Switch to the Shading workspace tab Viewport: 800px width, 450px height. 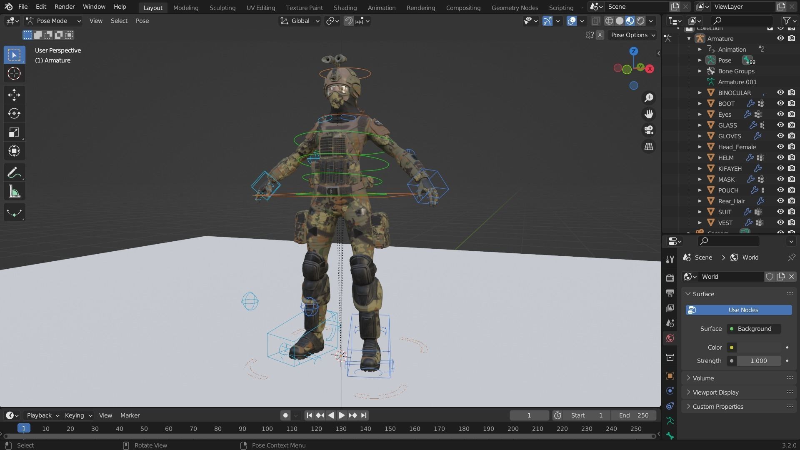(345, 7)
